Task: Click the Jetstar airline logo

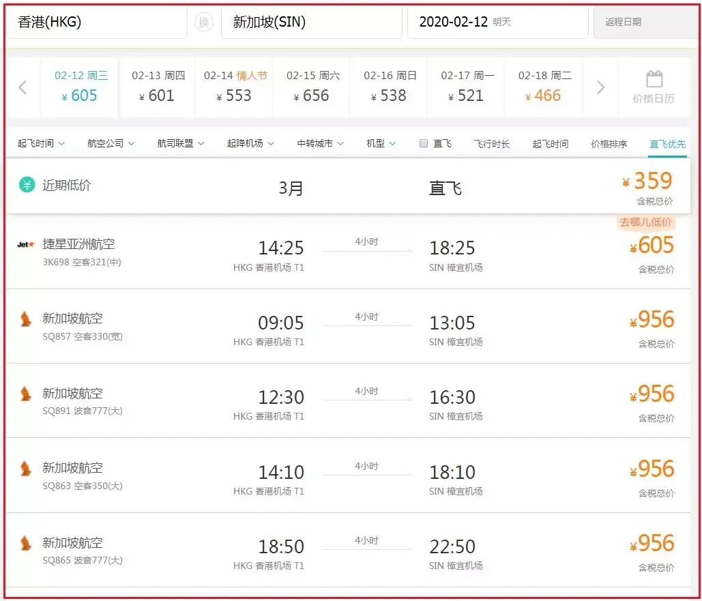Action: [x=25, y=244]
